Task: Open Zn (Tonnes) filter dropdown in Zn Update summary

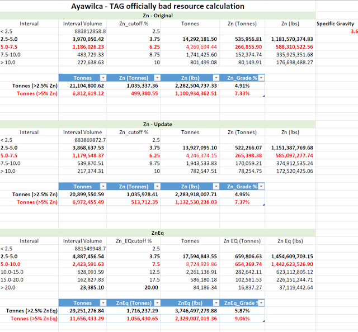Action: (157, 187)
